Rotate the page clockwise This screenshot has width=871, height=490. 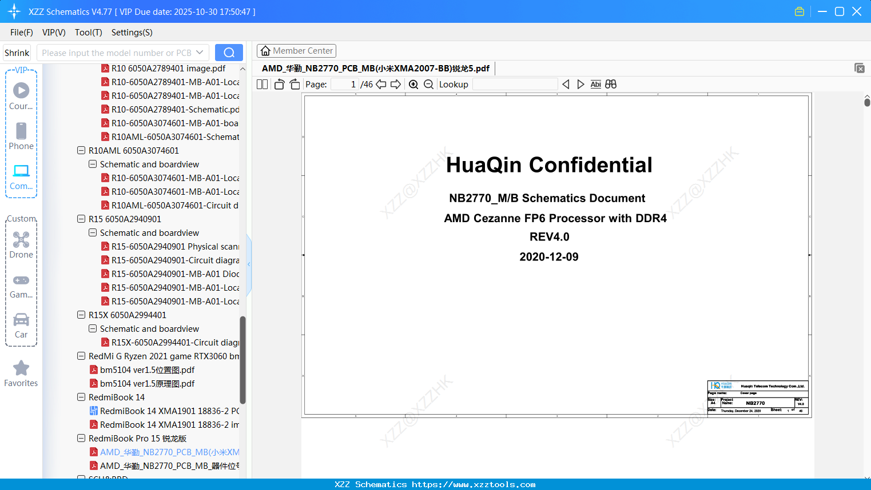(295, 85)
